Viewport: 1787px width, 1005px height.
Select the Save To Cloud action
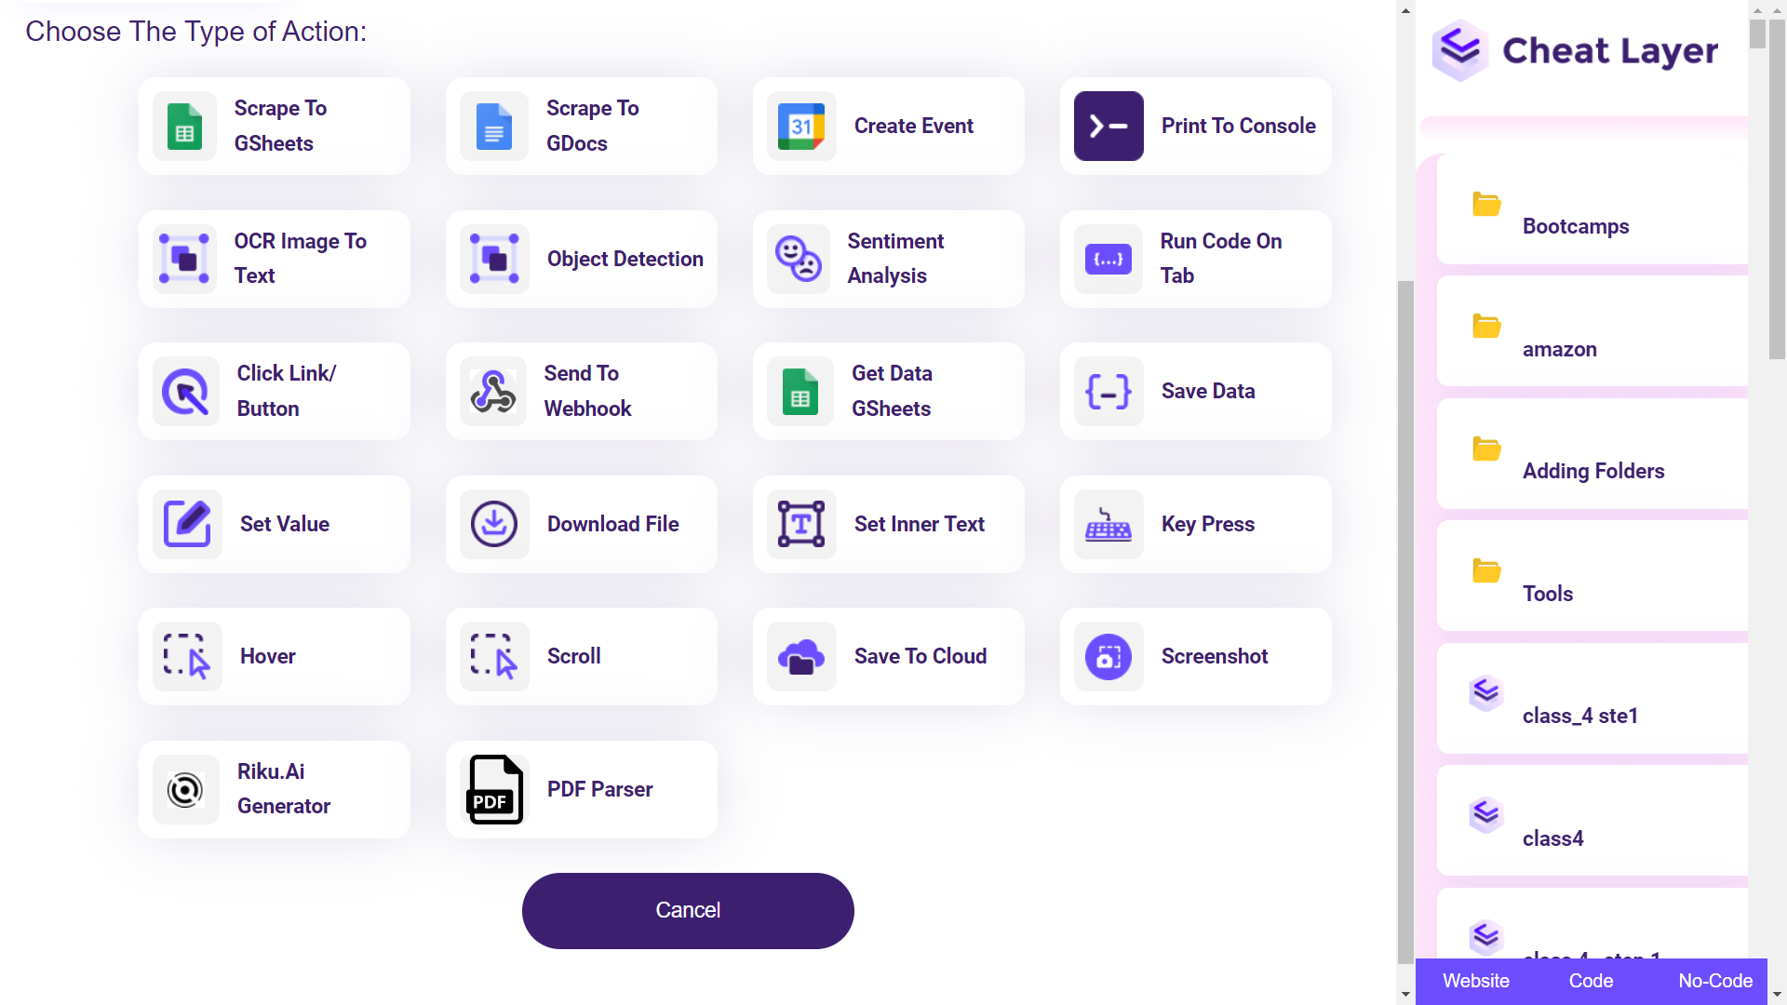click(889, 656)
